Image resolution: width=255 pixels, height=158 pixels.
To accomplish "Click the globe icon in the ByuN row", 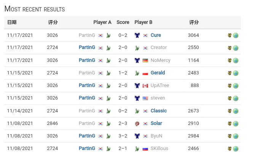I will (236, 136).
